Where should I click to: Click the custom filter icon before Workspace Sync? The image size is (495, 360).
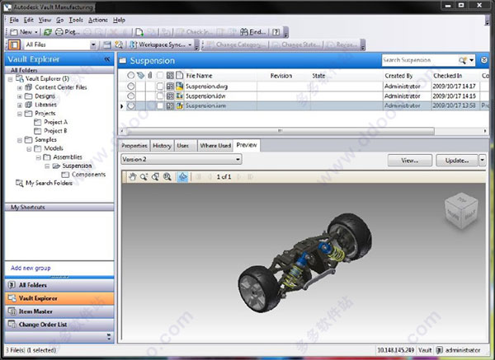pyautogui.click(x=119, y=44)
